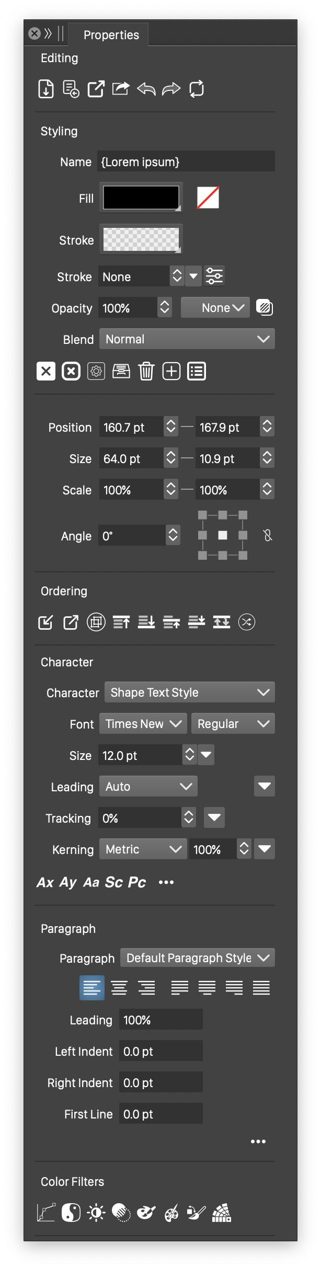
Task: Click the trash delete style icon
Action: click(146, 371)
